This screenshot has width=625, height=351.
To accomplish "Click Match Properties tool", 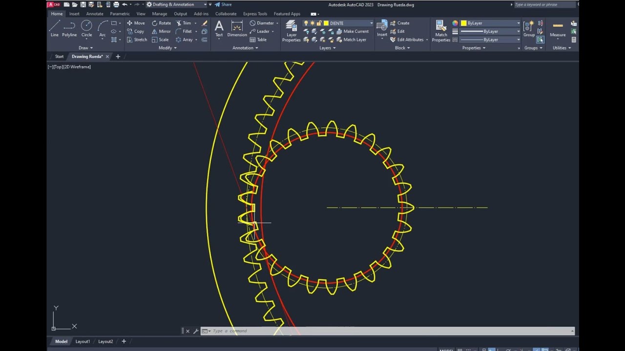I will coord(441,31).
